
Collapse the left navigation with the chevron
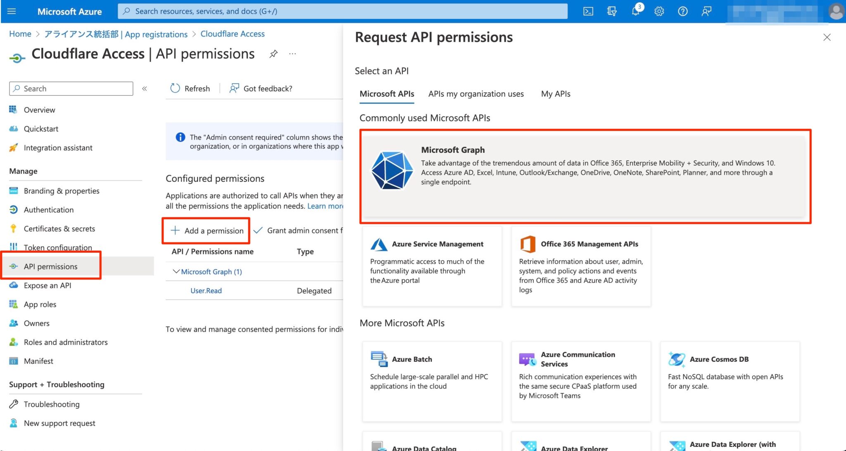coord(144,88)
